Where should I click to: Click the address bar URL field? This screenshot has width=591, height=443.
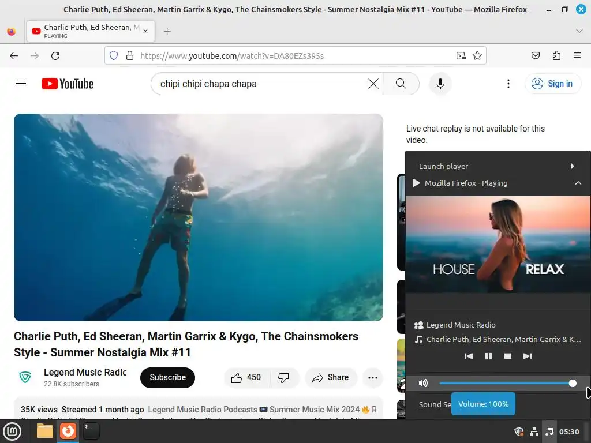tap(295, 56)
